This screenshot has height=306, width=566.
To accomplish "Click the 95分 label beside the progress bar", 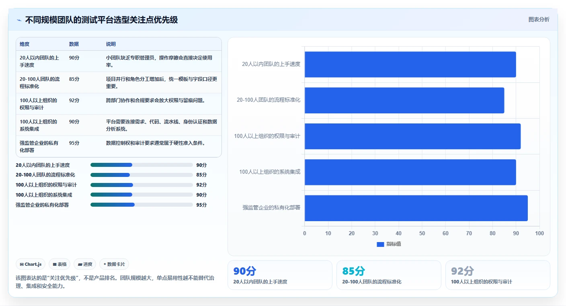I will (201, 205).
